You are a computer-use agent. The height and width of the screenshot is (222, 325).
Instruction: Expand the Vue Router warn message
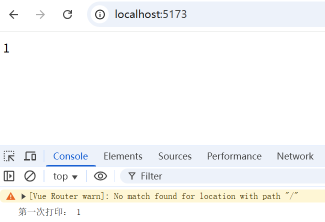[x=23, y=196]
